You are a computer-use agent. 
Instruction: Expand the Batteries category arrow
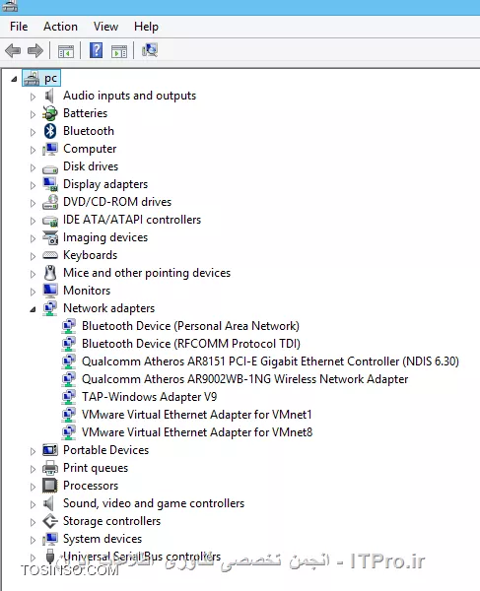pos(33,114)
